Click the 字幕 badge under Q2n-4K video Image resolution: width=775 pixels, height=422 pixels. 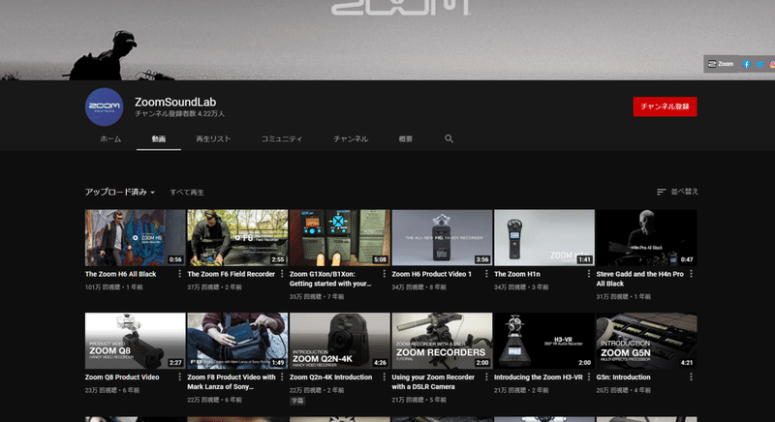pyautogui.click(x=297, y=401)
